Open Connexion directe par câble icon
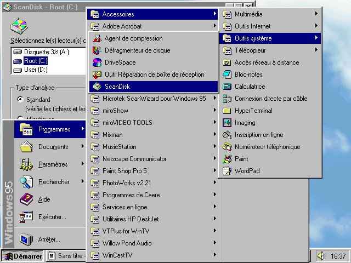The image size is (351, 263). [x=227, y=99]
